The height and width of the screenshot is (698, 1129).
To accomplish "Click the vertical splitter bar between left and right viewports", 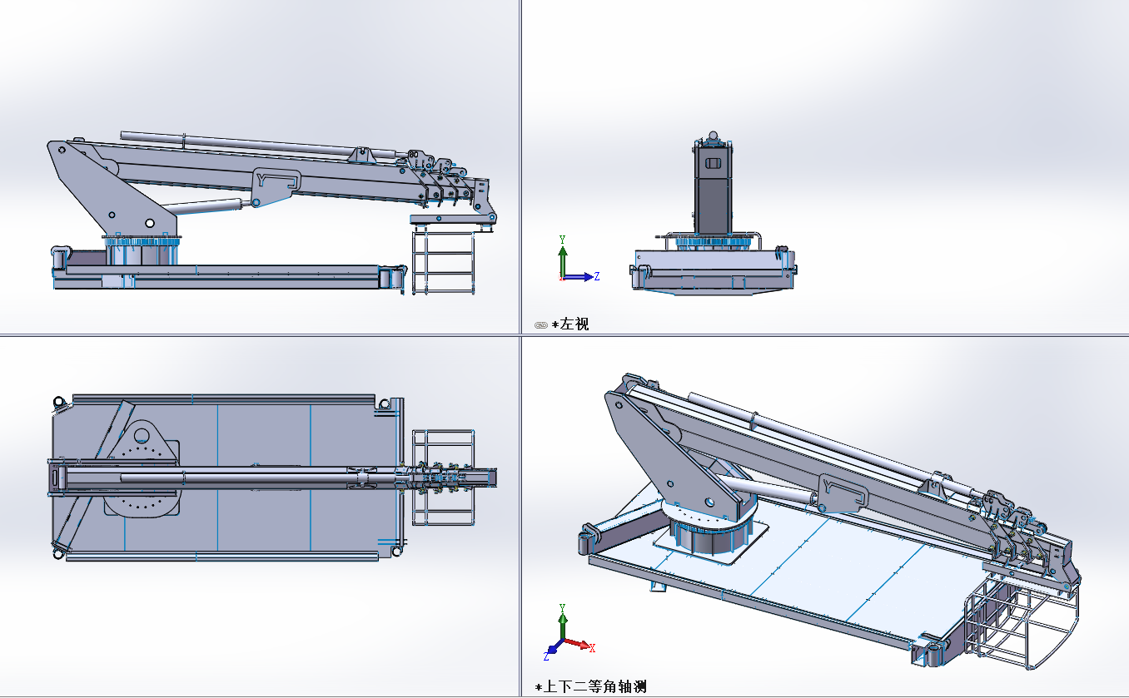I will [520, 166].
